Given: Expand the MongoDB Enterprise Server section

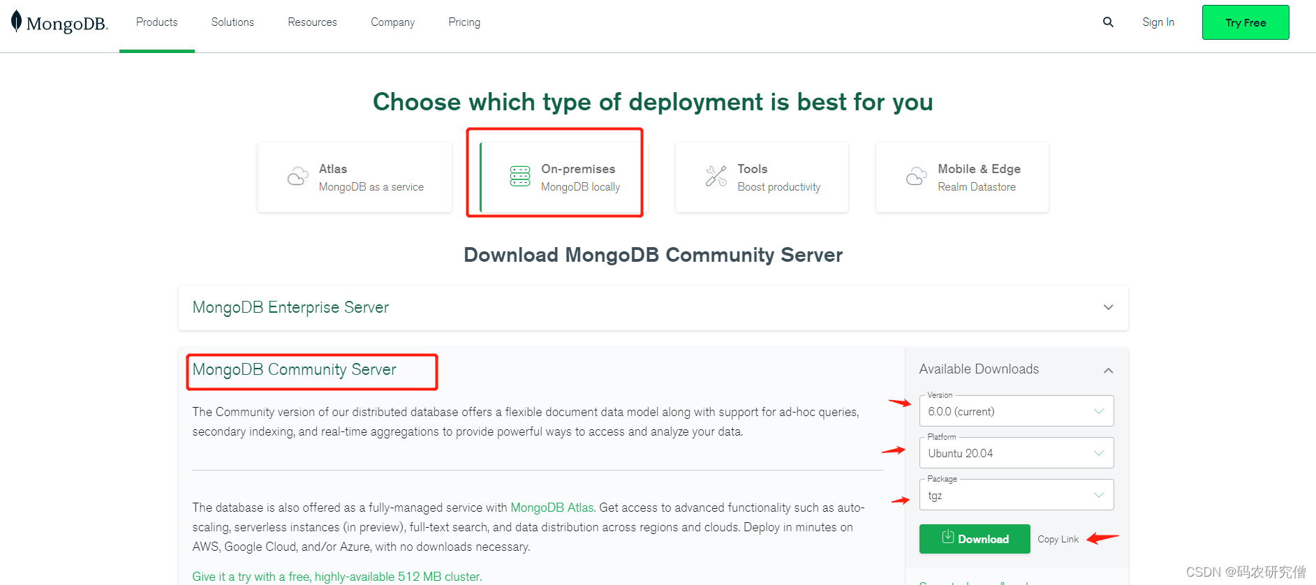Looking at the screenshot, I should pos(653,308).
